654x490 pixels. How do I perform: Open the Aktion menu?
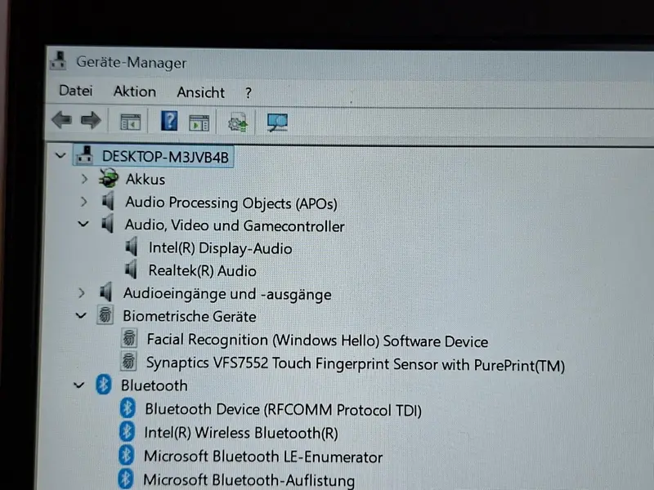pos(135,91)
